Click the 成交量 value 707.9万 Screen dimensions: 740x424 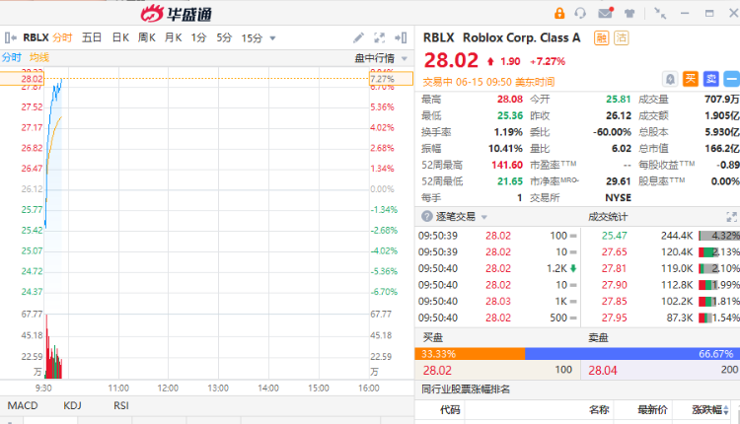[x=721, y=100]
